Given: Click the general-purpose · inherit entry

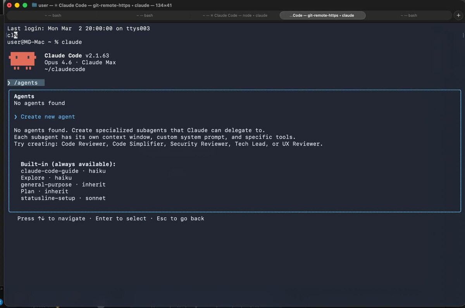Looking at the screenshot, I should click(63, 185).
